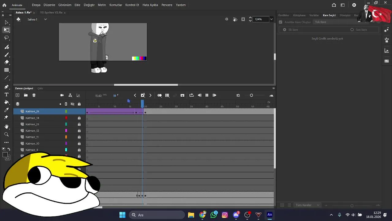Viewport: 392px width, 221px height.
Task: Click the Quick share and publish icon
Action: point(334,5)
